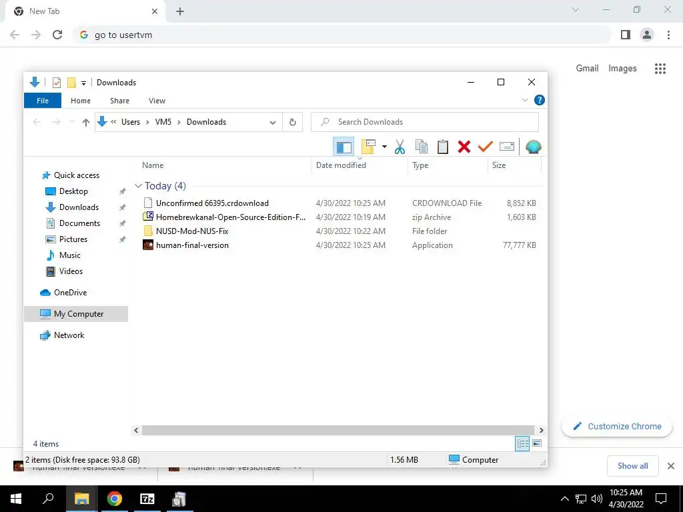Sort by the Size column header
683x512 pixels.
tap(499, 165)
